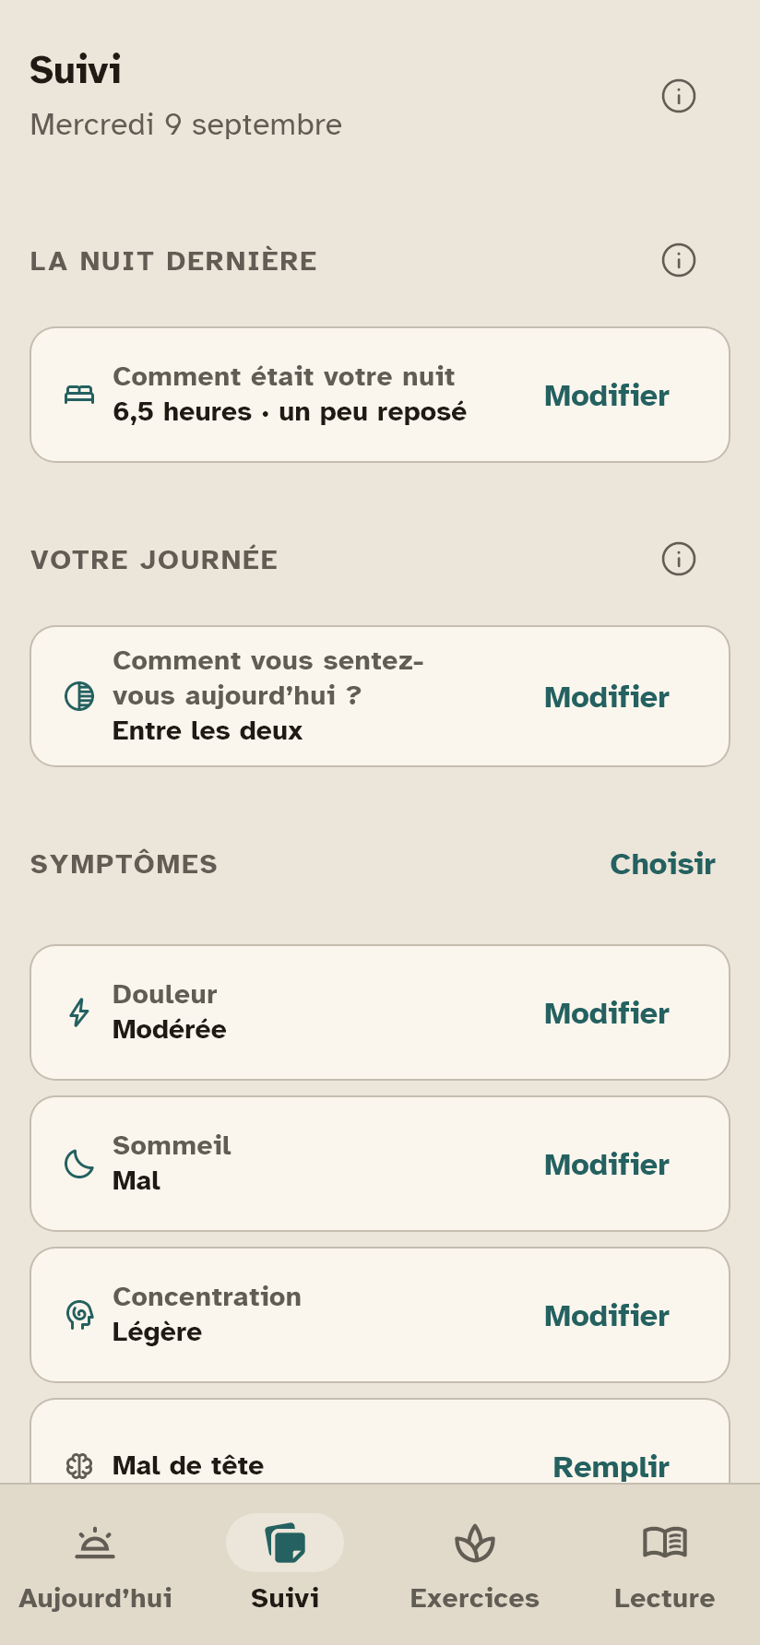Click Modifier for Douleur symptom
The width and height of the screenshot is (760, 1645).
click(607, 1013)
